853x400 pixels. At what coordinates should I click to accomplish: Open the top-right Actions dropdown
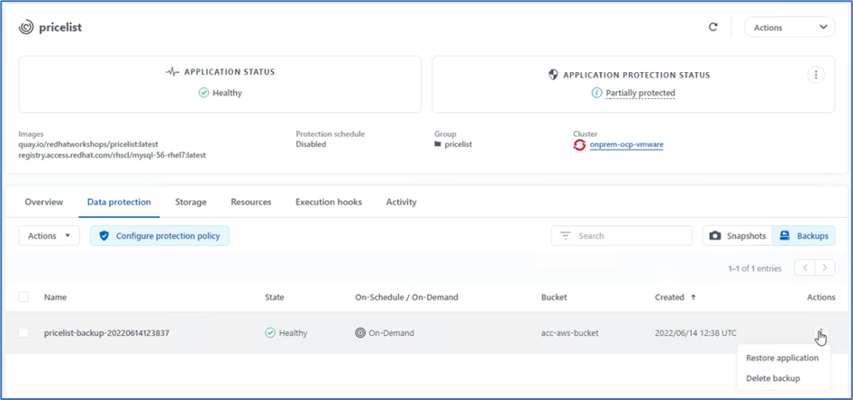point(789,28)
